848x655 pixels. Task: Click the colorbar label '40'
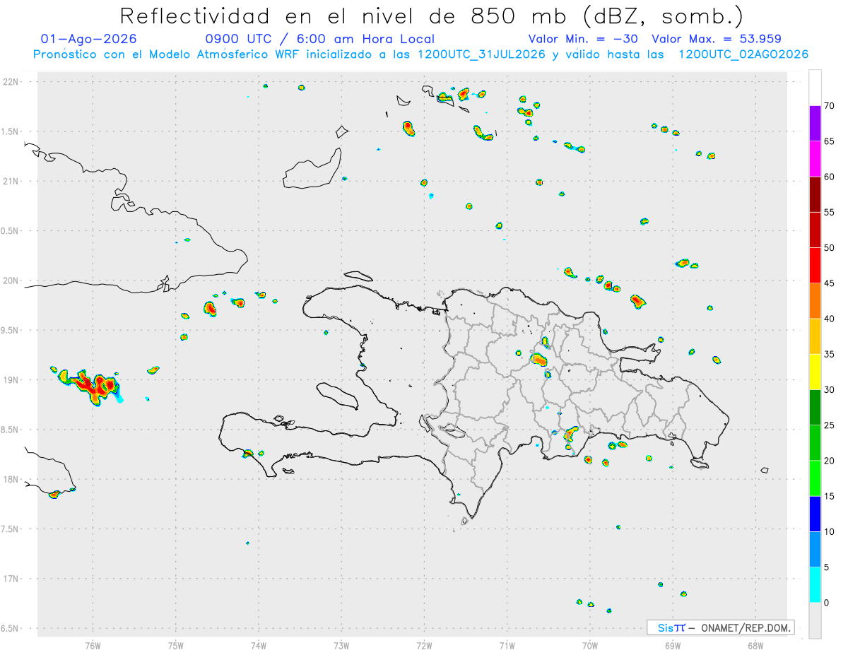coord(830,319)
